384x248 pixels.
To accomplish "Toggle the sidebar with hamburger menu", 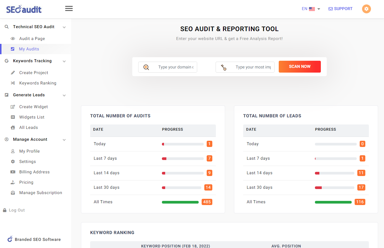I will point(69,8).
